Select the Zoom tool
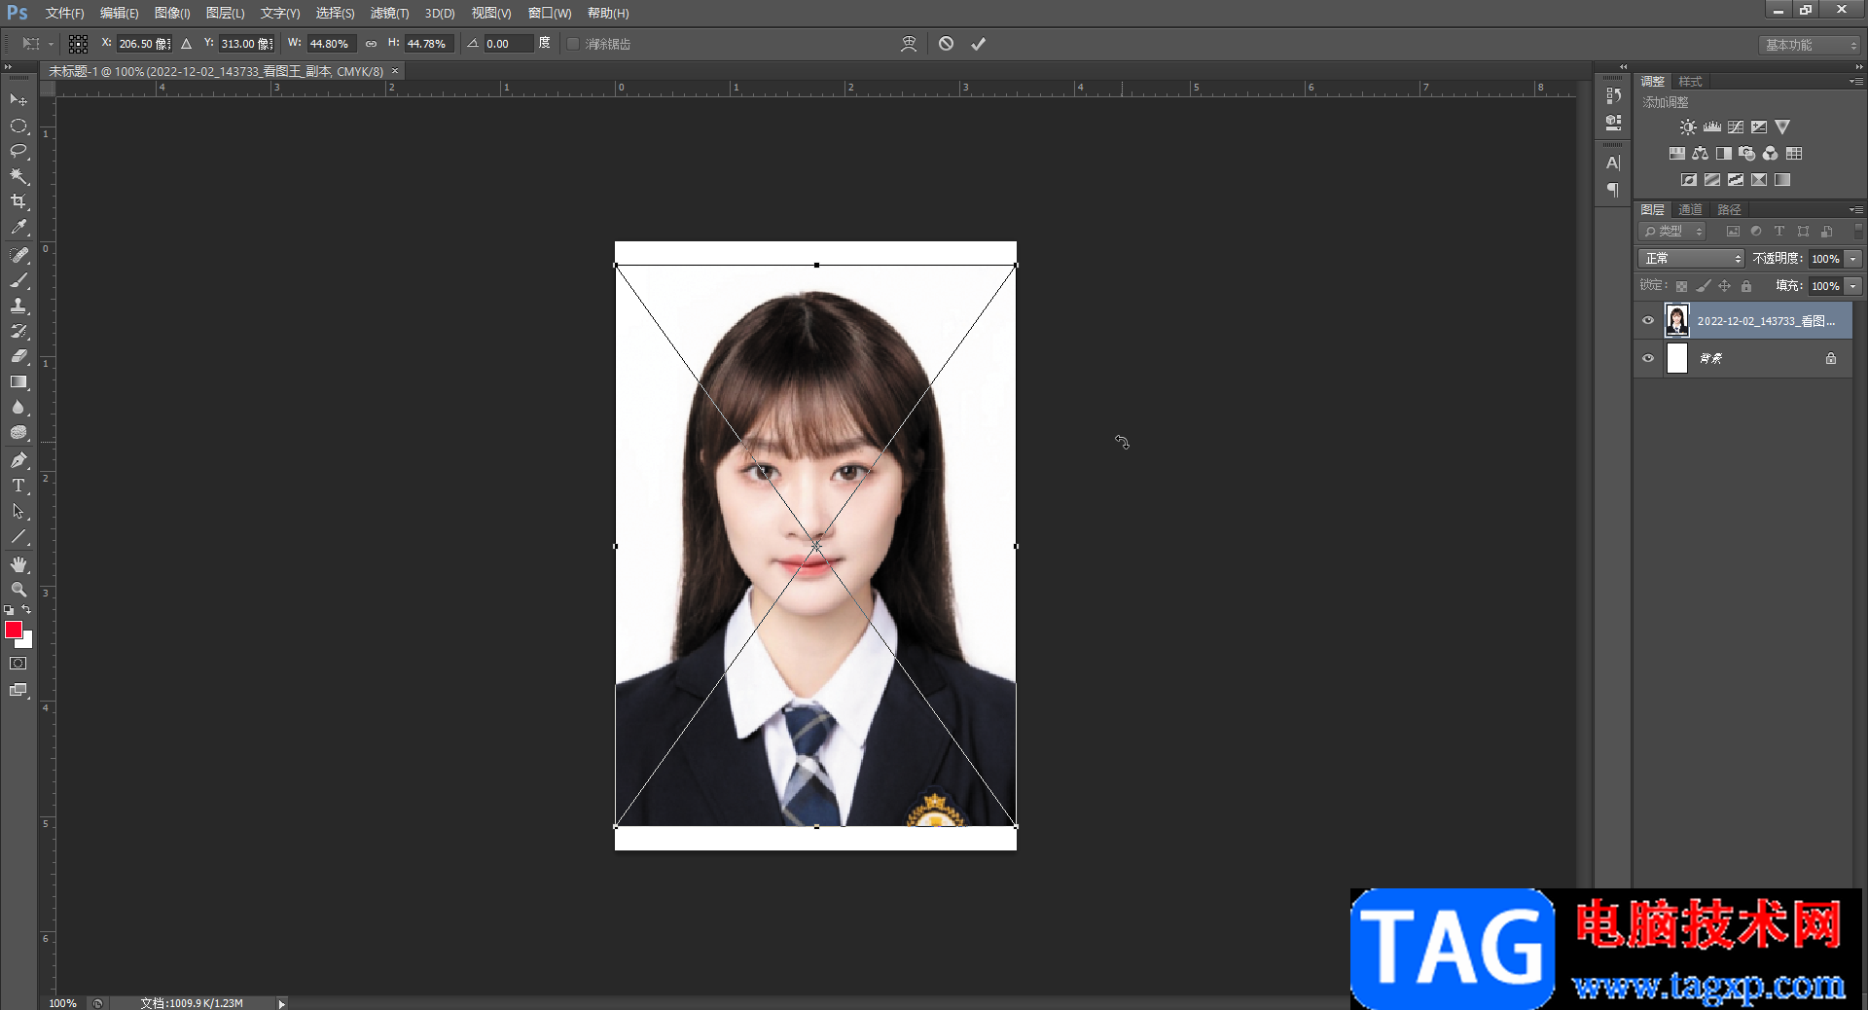This screenshot has width=1868, height=1010. tap(18, 590)
